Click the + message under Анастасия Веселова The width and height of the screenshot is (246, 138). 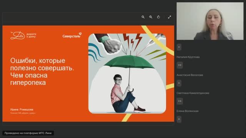[x=179, y=83]
